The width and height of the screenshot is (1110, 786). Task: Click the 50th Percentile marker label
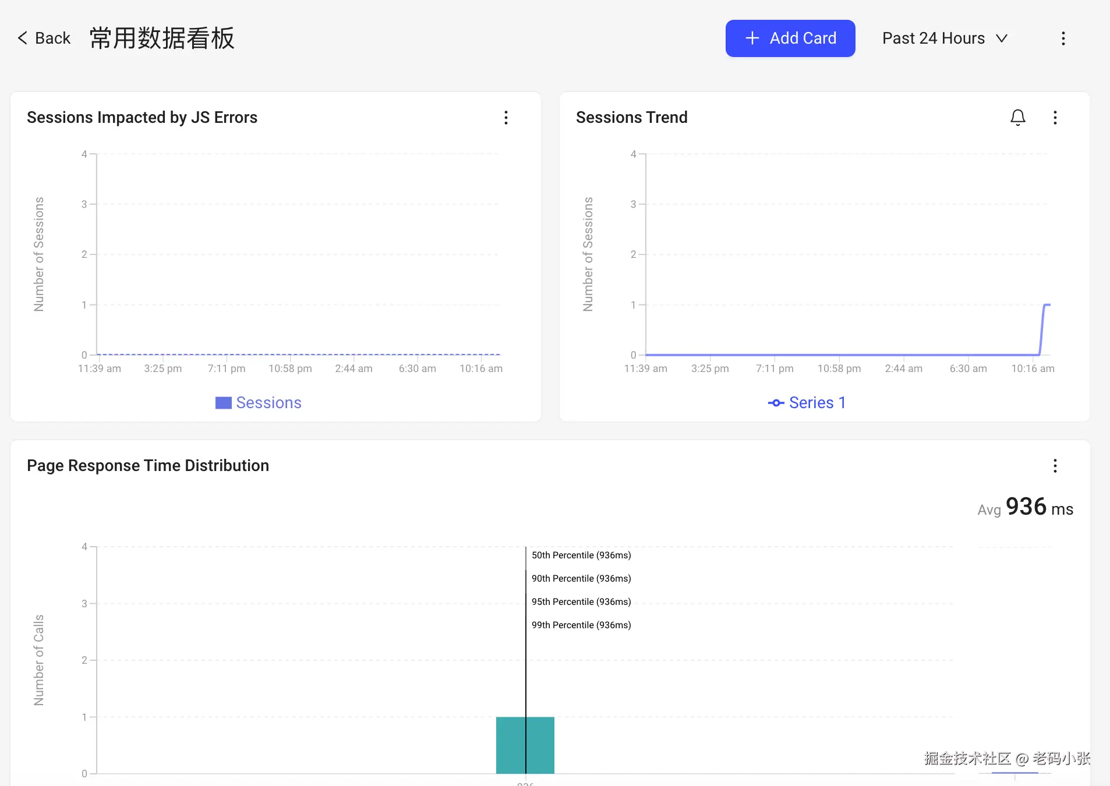pos(581,555)
